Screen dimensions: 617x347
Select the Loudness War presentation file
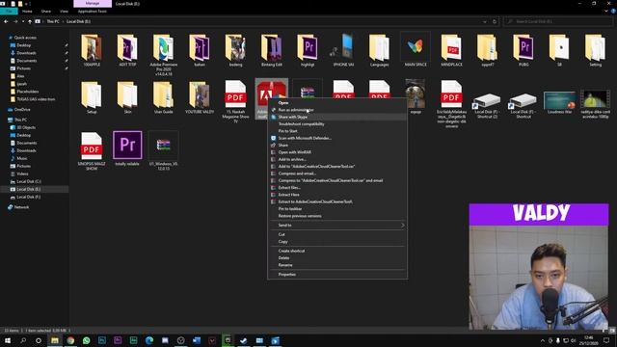559,102
